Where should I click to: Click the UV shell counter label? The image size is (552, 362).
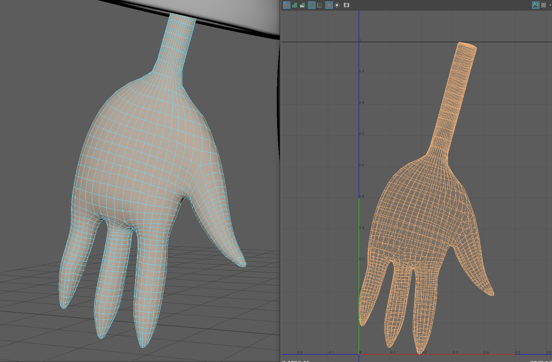click(538, 361)
